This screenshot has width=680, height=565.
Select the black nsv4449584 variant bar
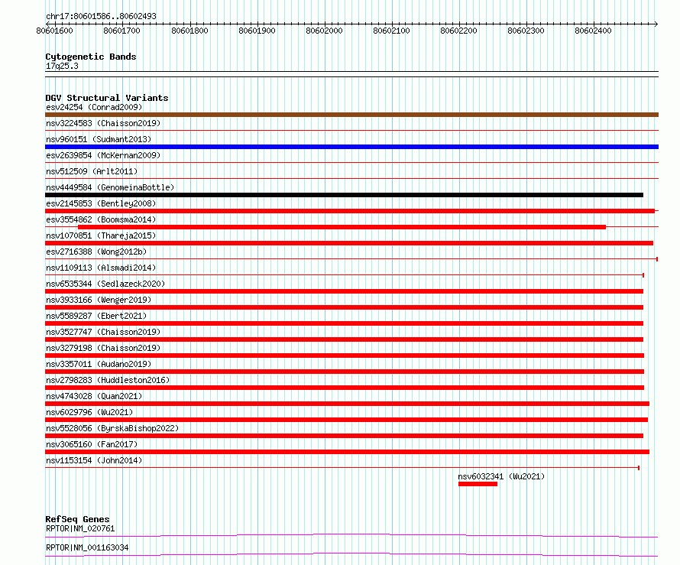(x=345, y=195)
